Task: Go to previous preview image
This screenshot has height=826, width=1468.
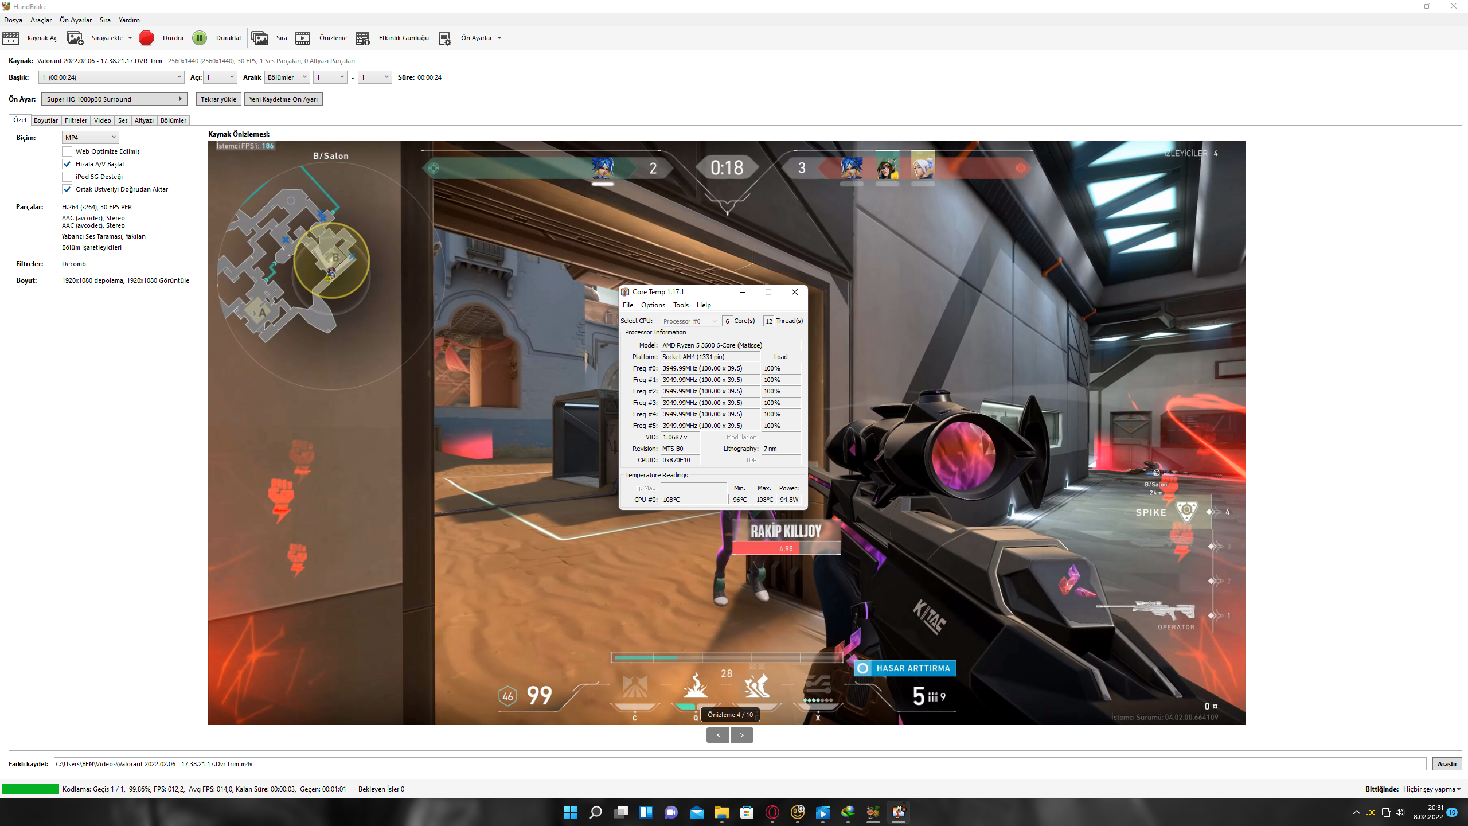Action: pyautogui.click(x=718, y=735)
